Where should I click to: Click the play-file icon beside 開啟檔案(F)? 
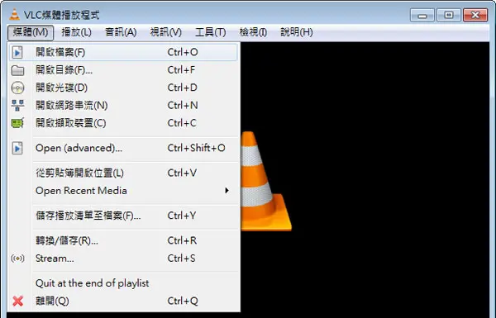[x=17, y=52]
